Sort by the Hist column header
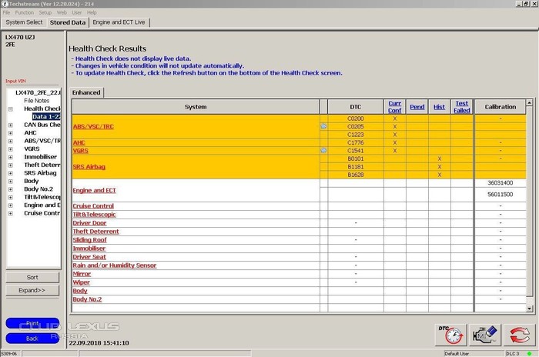539x357 pixels. pyautogui.click(x=439, y=107)
